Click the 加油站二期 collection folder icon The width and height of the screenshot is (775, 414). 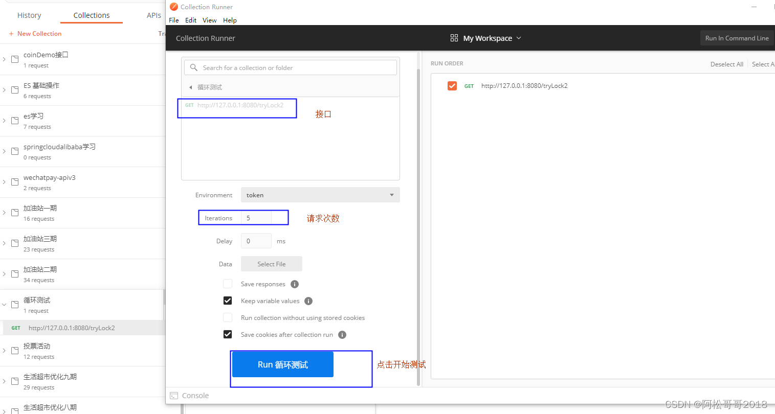15,274
